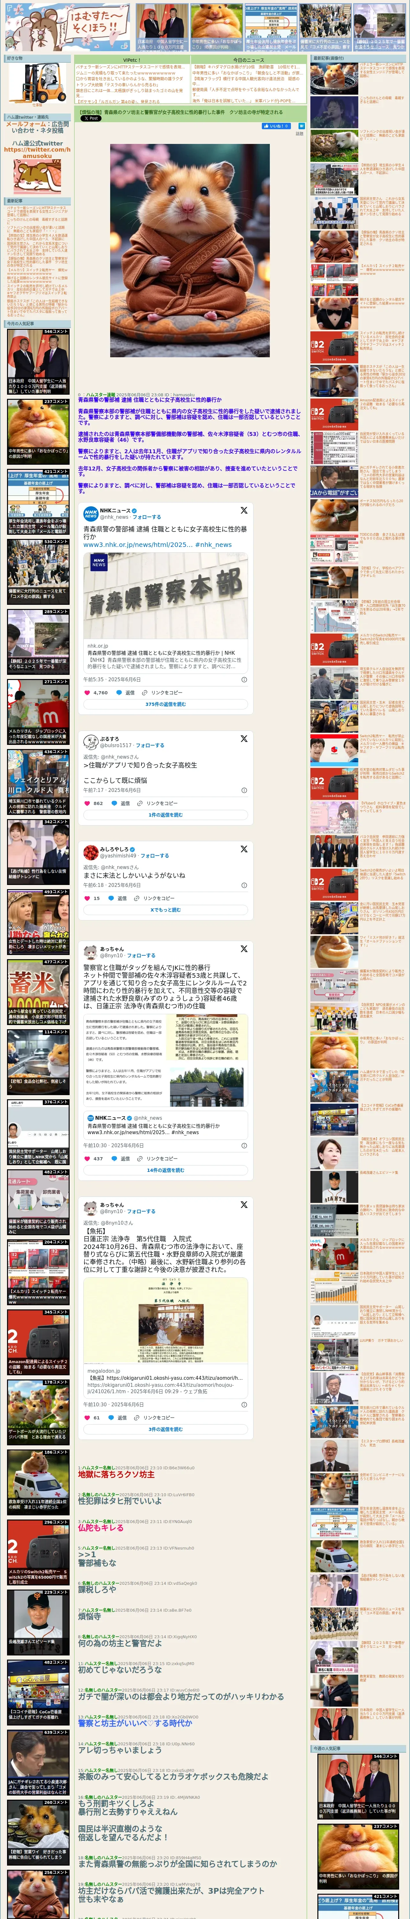Click the VIPetc! section header
Viewport: 410px width, 1919px height.
coord(132,59)
